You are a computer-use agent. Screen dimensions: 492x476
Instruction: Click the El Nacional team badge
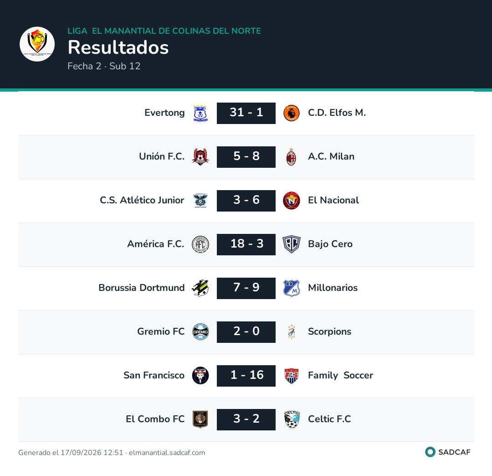292,201
